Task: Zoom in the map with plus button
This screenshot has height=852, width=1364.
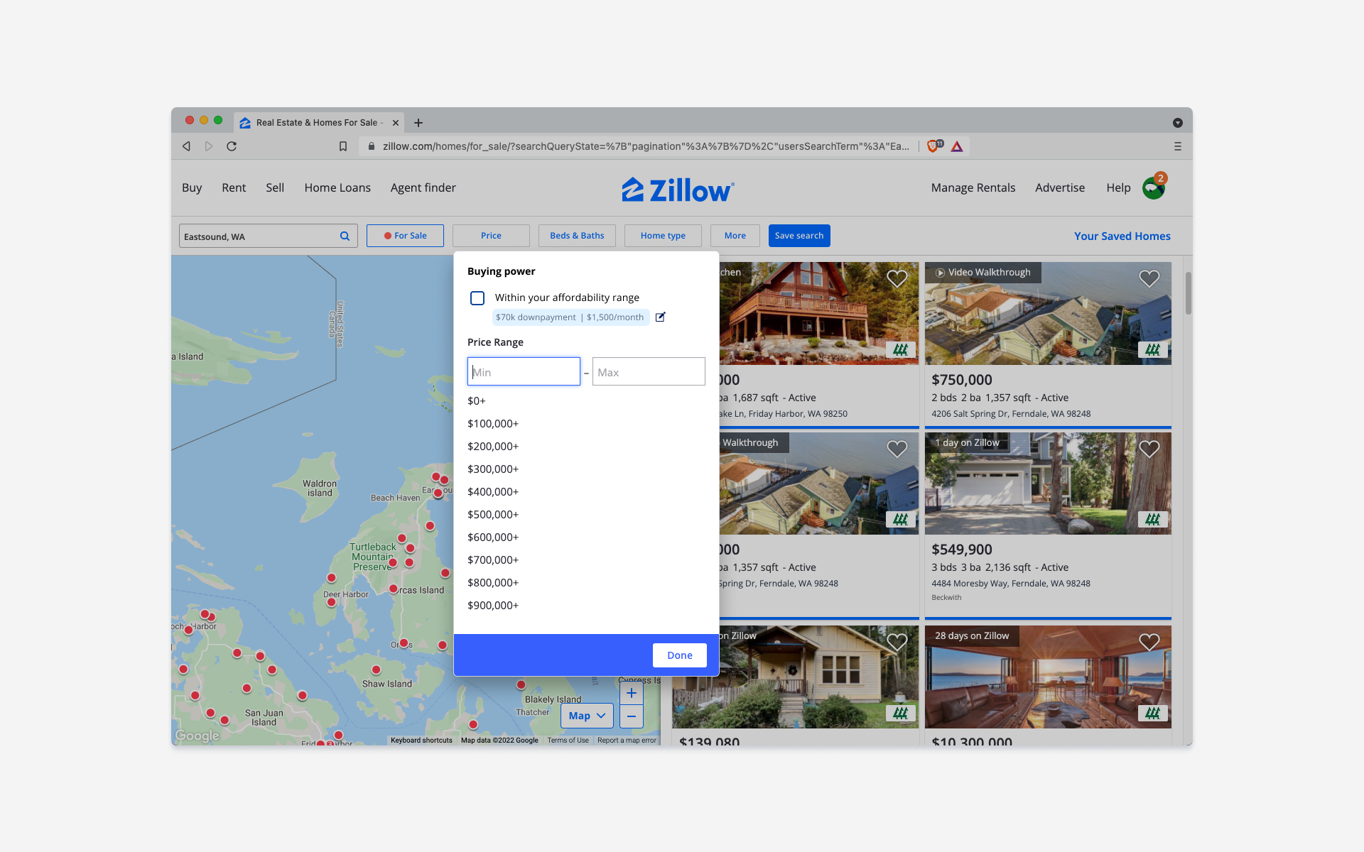Action: 631,693
